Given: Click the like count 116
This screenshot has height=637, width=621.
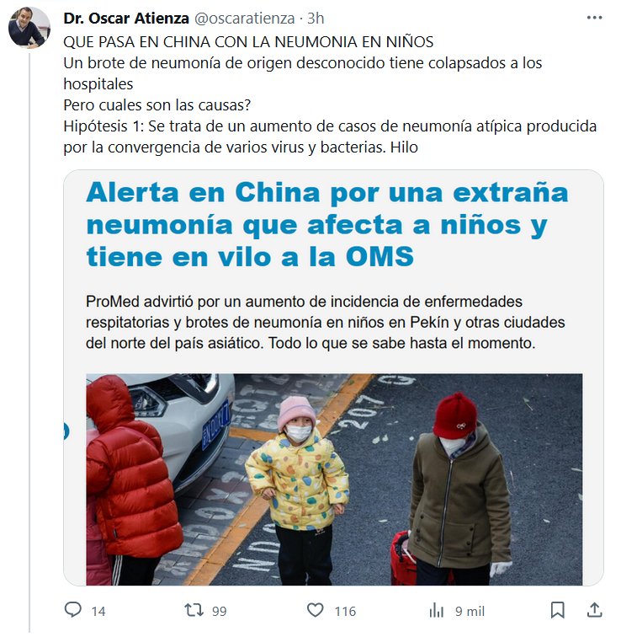Looking at the screenshot, I should coord(345,612).
